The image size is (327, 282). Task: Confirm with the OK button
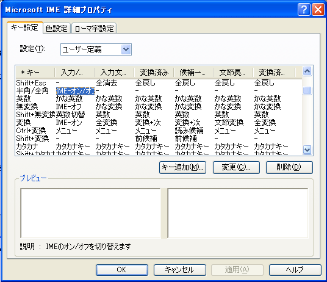[122, 270]
